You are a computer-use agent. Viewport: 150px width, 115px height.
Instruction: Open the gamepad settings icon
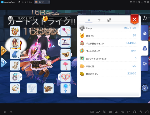tap(98, 112)
